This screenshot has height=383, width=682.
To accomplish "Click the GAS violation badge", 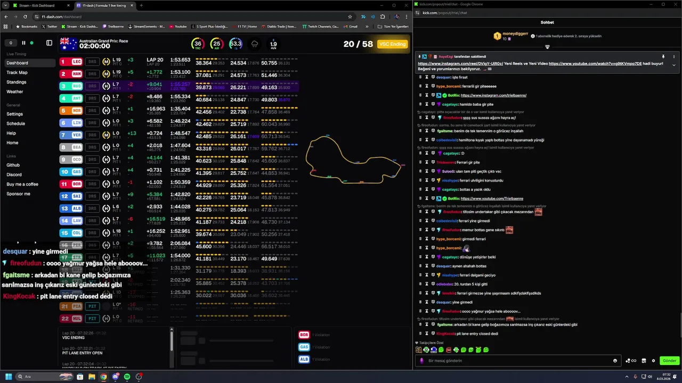I will 304,347.
